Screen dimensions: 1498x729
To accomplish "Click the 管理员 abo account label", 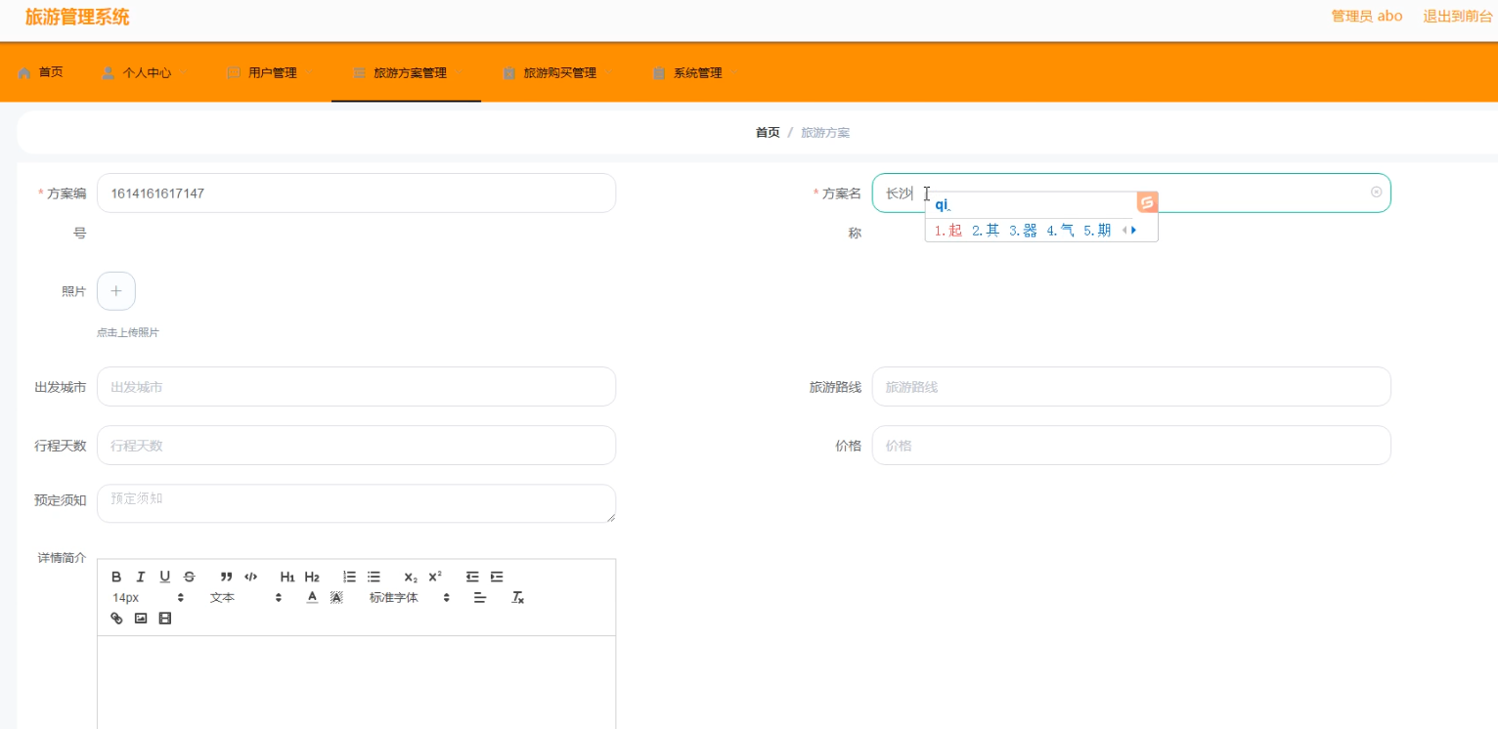I will pos(1367,16).
